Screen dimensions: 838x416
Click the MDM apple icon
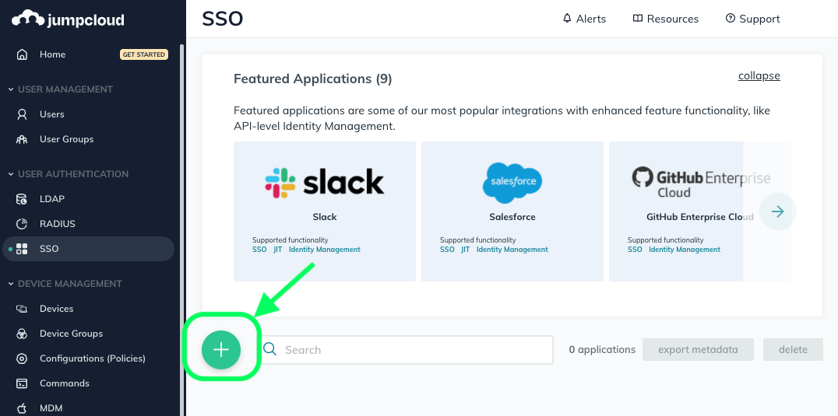22,408
